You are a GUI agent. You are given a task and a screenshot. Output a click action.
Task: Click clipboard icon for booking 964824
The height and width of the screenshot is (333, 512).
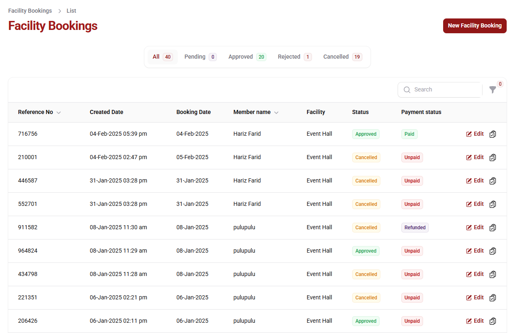(493, 251)
